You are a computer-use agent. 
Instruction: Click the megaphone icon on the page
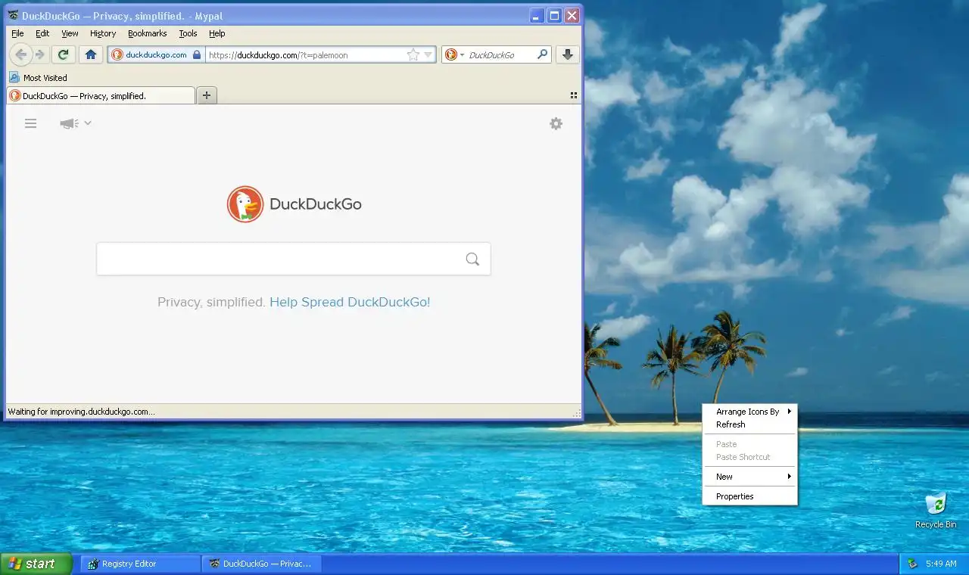point(69,123)
